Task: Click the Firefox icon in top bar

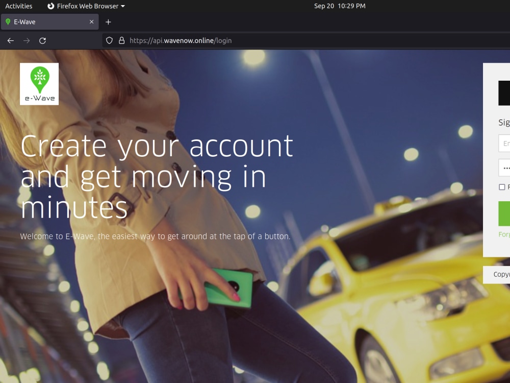Action: click(50, 6)
